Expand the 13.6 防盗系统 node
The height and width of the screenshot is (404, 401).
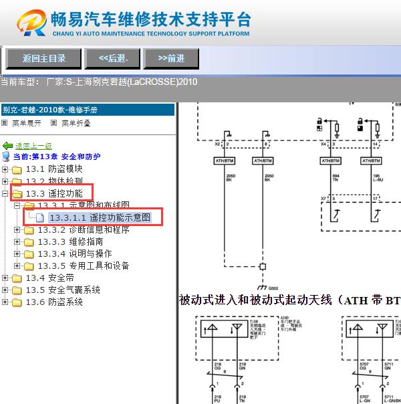(x=5, y=302)
